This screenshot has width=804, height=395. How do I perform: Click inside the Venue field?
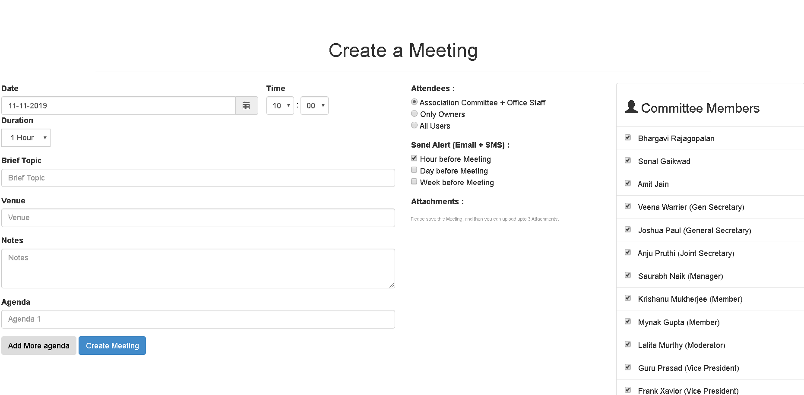(198, 218)
